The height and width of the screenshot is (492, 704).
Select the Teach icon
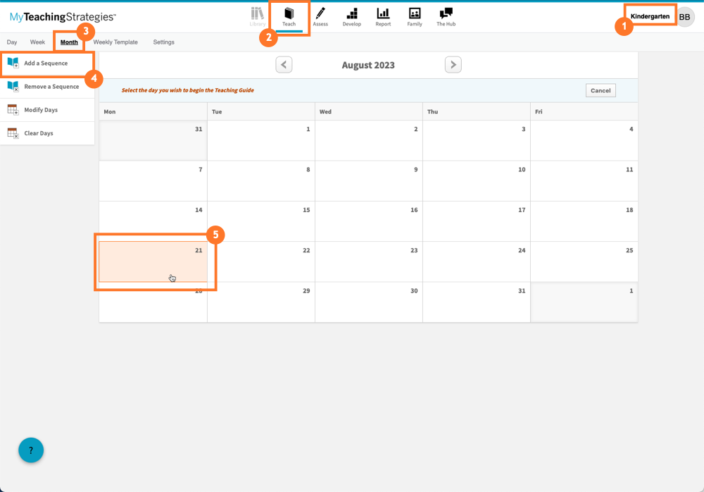coord(289,16)
